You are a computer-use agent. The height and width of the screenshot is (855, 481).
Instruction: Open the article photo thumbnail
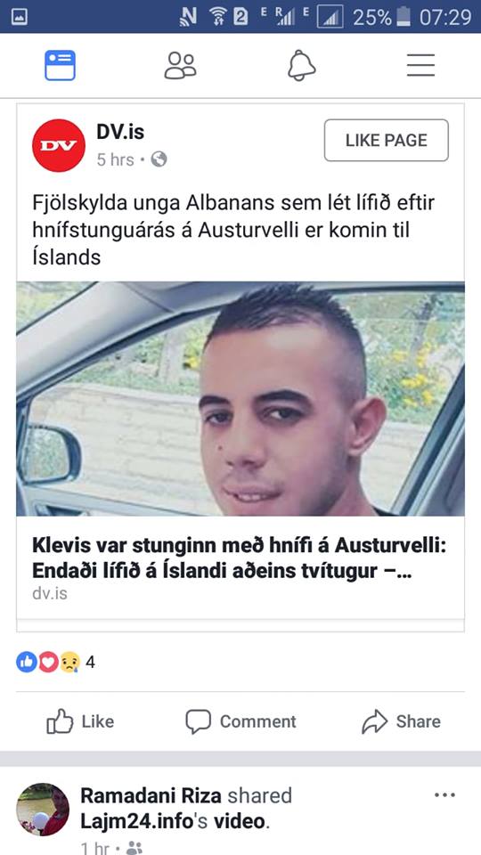coord(240,399)
